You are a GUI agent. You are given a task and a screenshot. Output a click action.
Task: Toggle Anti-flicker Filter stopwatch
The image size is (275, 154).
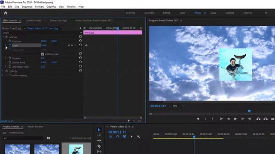10,67
